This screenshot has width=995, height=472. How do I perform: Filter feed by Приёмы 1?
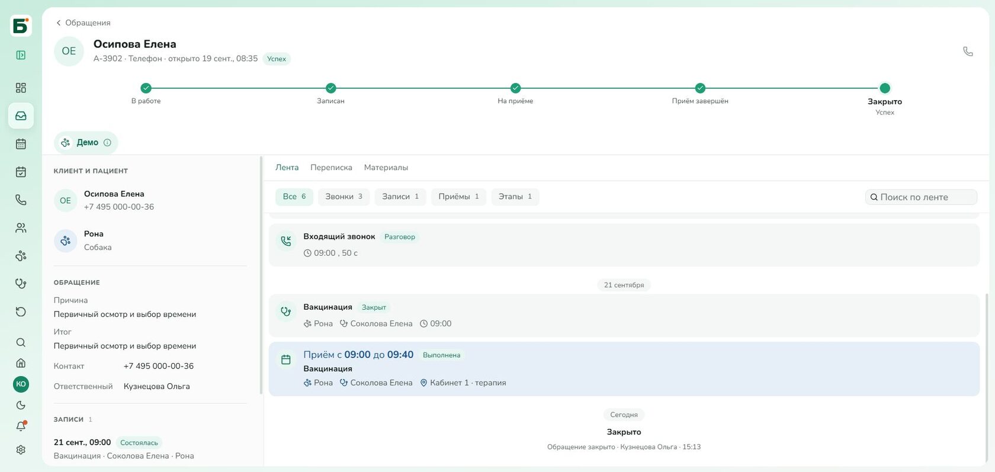pos(458,197)
